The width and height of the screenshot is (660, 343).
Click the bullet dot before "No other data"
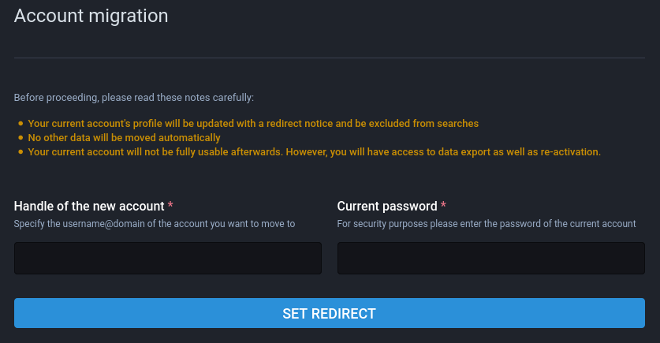(x=21, y=138)
